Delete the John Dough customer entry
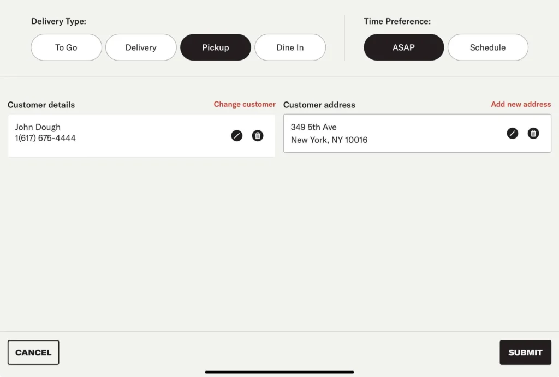This screenshot has width=559, height=377. point(258,136)
